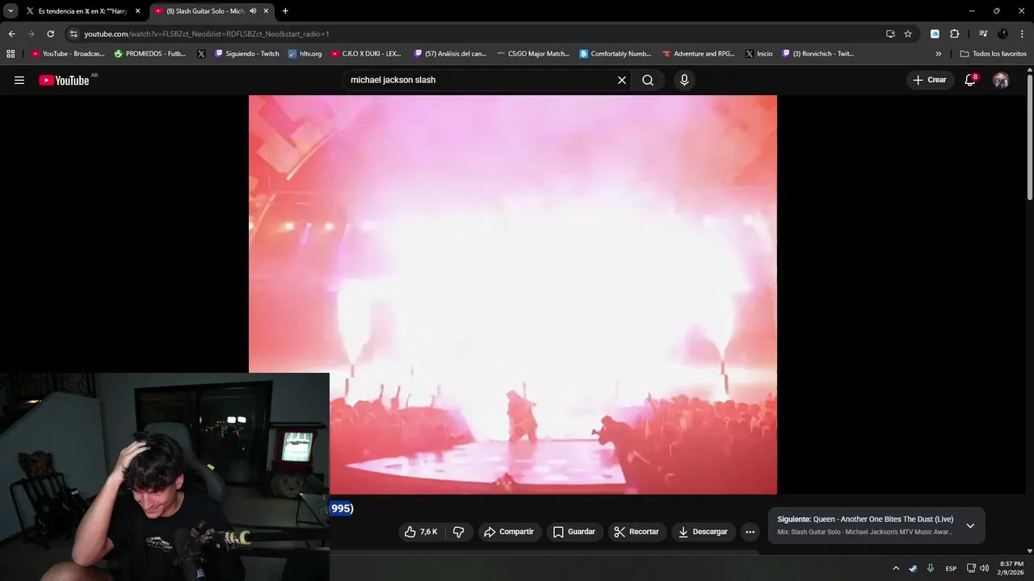
Task: Open Adventure and RPG... bookmark
Action: [699, 54]
